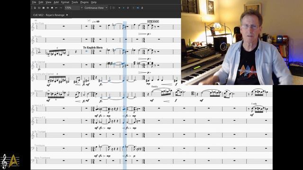This screenshot has width=303, height=170.
Task: Select the CUE M22 - Rojan's Revenge tab
Action: click(49, 15)
